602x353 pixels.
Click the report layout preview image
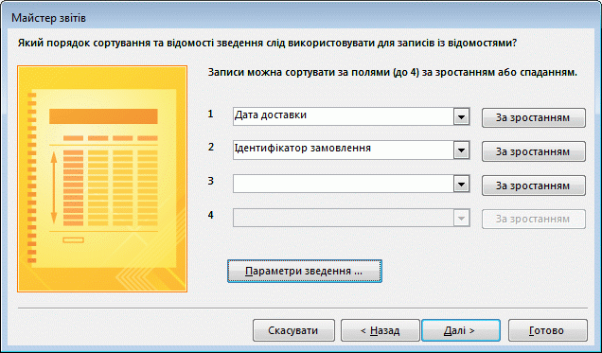pyautogui.click(x=102, y=179)
